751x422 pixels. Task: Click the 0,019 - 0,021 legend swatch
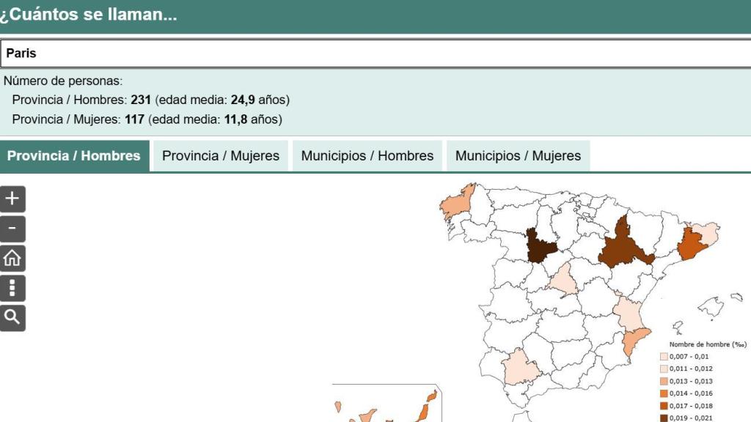pos(664,418)
